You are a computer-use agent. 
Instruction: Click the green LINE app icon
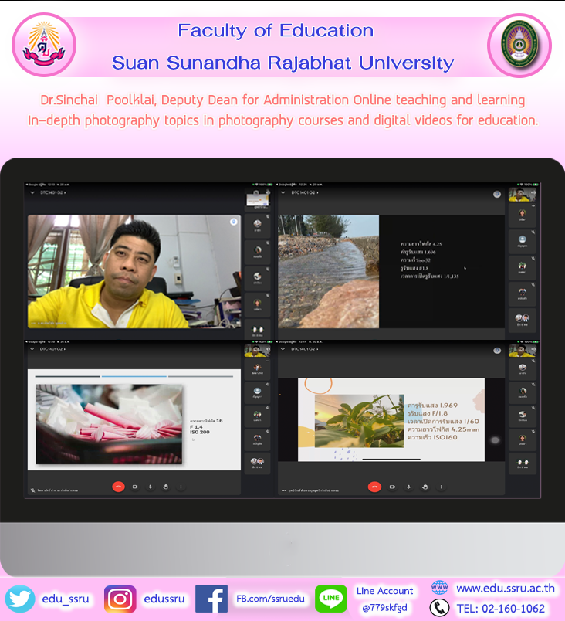click(330, 599)
